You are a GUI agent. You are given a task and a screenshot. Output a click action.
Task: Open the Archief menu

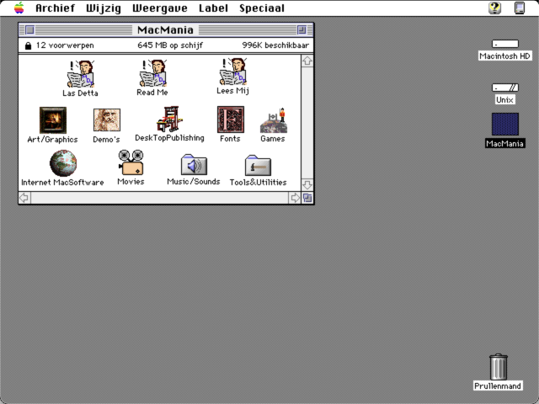pos(55,8)
